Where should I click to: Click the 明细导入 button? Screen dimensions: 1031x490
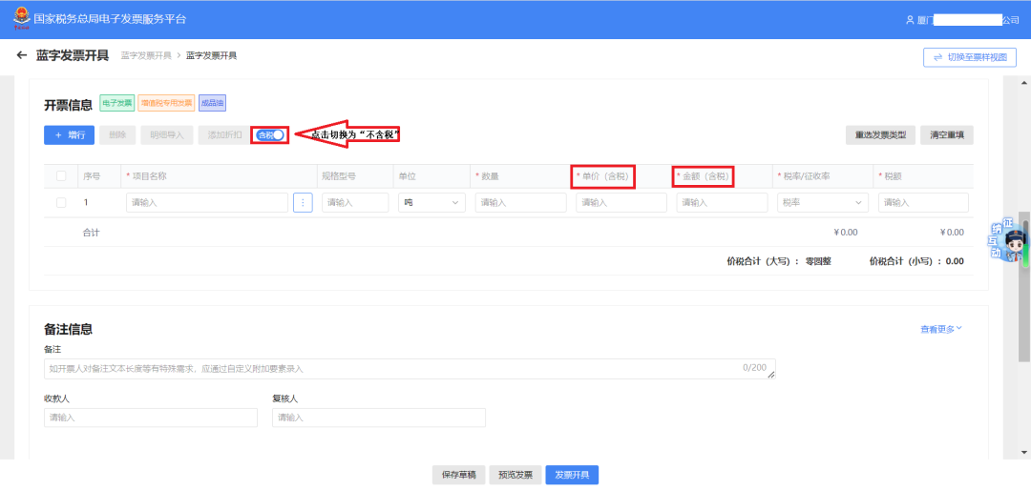coord(167,134)
